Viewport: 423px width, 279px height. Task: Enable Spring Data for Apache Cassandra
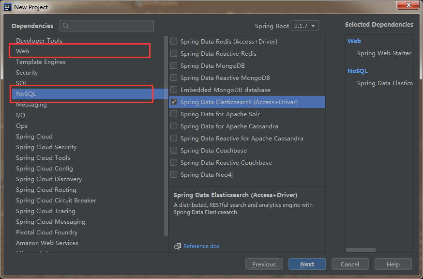point(174,126)
